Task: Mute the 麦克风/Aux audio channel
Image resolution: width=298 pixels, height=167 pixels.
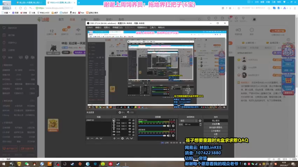Action: [x=169, y=126]
